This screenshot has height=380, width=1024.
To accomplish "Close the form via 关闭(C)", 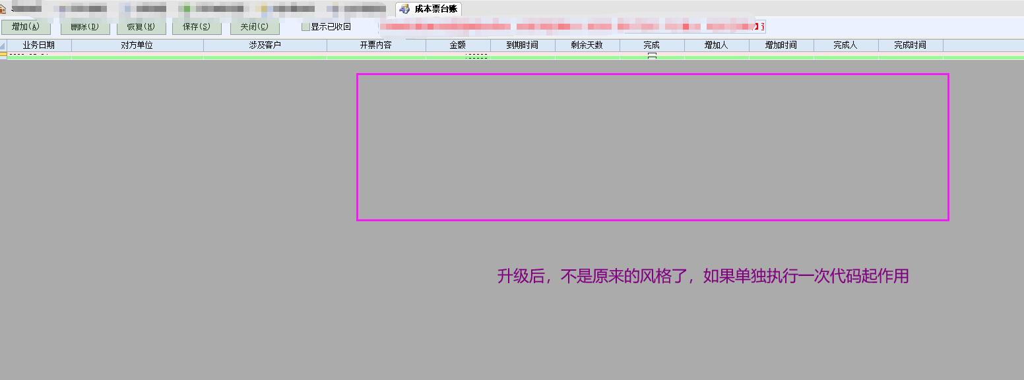I will click(255, 27).
